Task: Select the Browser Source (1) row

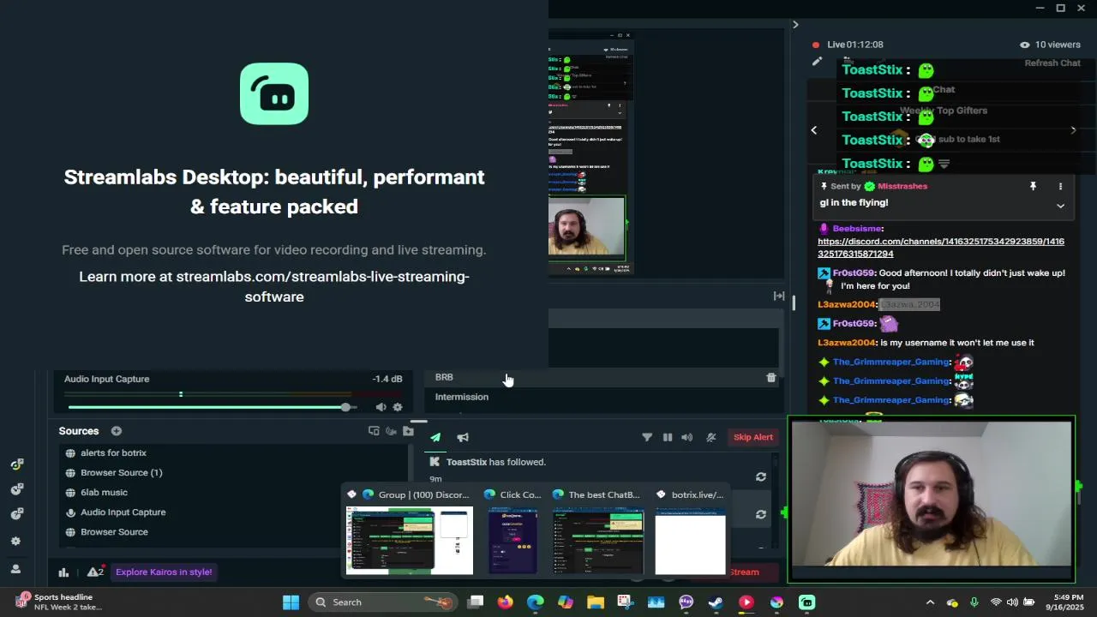Action: 236,472
